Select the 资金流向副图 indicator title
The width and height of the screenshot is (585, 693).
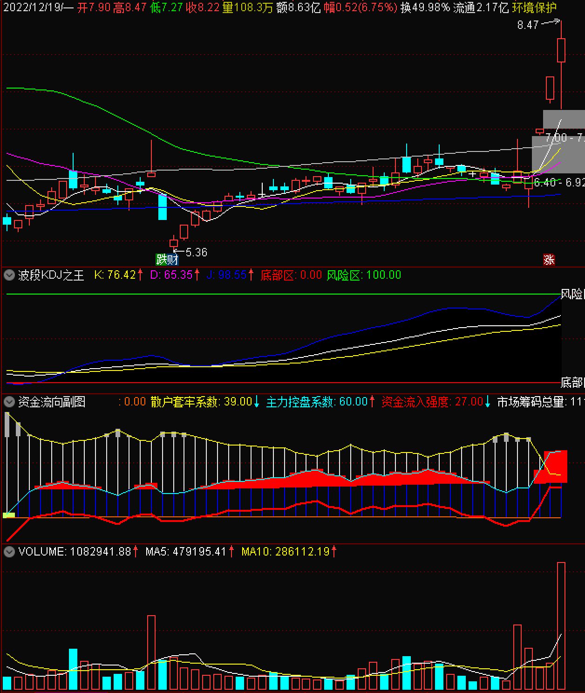click(52, 402)
